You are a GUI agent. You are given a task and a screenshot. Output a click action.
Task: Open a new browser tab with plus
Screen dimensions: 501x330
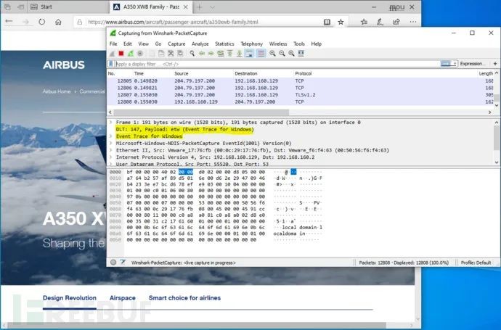[200, 7]
